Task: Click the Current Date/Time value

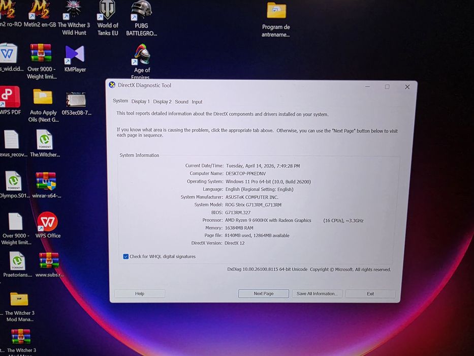Action: pos(263,166)
